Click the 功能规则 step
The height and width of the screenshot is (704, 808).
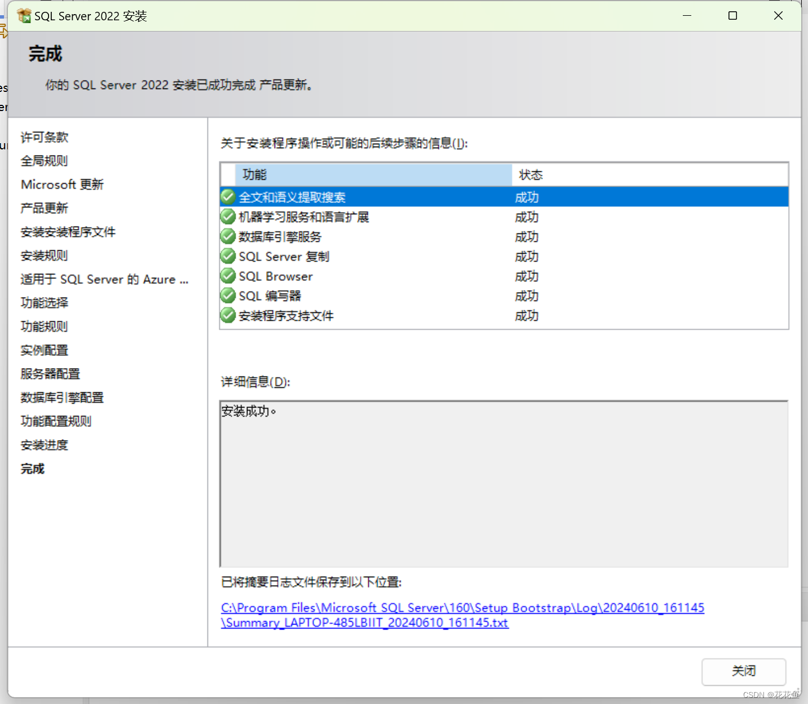[x=45, y=326]
